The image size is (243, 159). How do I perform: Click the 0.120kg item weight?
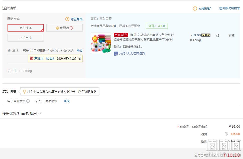tap(195, 40)
